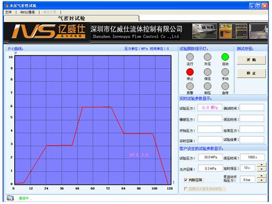Click the 停止 stop test button

pos(251,73)
